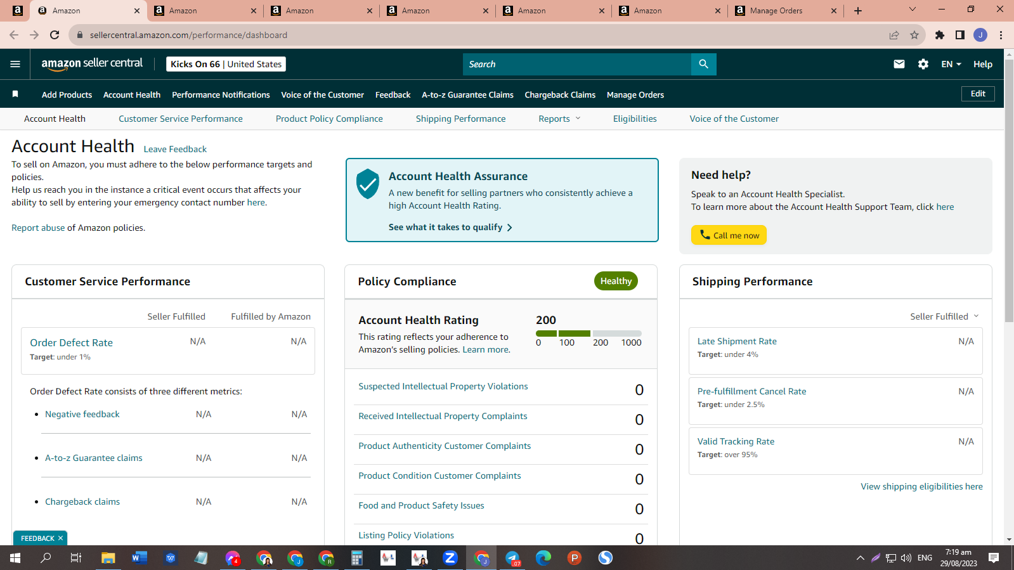The image size is (1014, 570).
Task: Close the FEEDBACK tab widget
Action: click(60, 538)
